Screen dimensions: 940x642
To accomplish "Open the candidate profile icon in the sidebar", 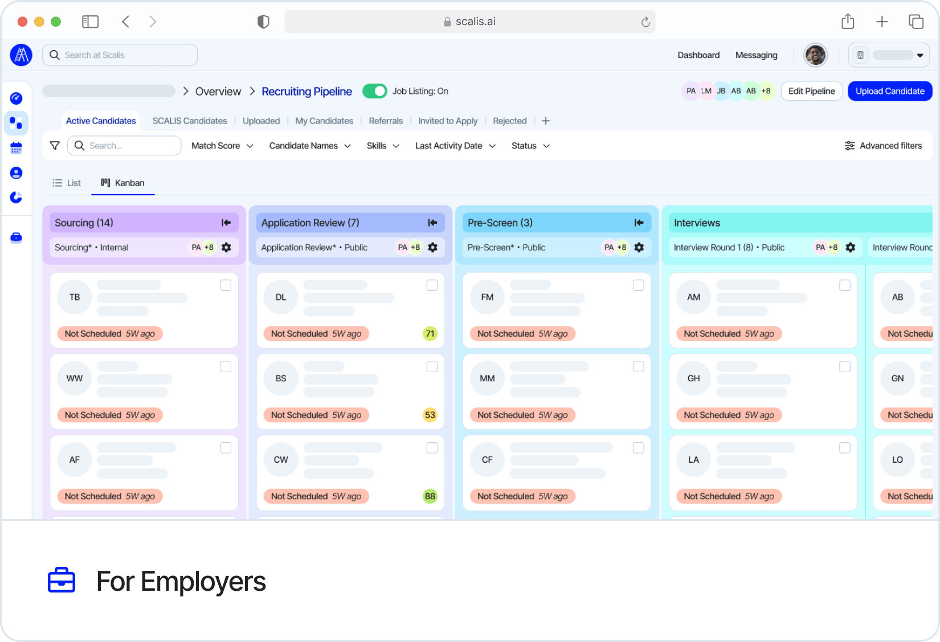I will click(x=17, y=172).
